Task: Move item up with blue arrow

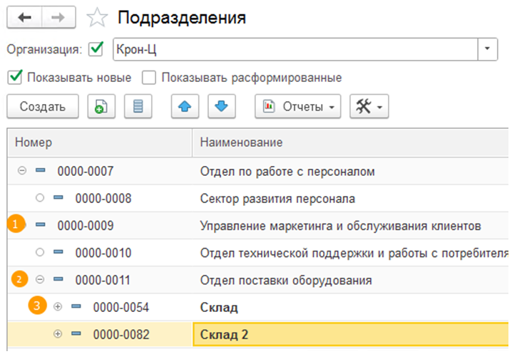Action: point(185,107)
